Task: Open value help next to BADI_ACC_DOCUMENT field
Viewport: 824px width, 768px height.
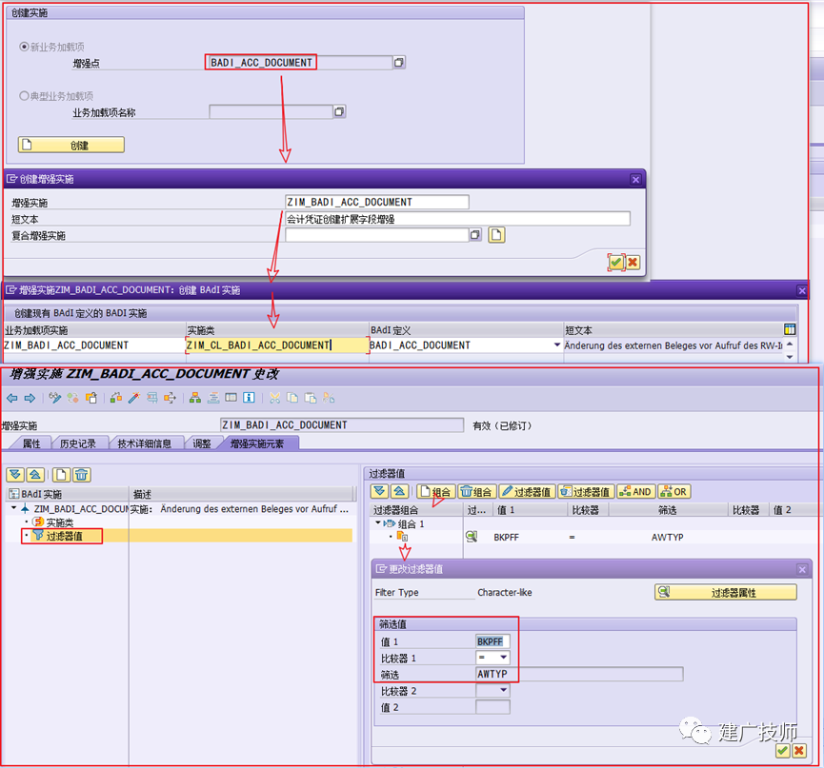Action: tap(399, 63)
